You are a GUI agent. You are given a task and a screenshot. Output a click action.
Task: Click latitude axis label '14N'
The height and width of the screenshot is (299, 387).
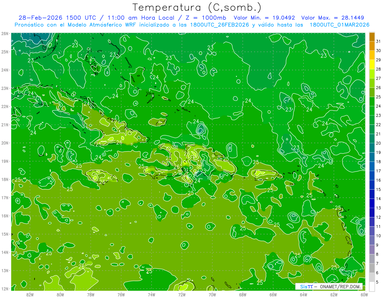5,252
